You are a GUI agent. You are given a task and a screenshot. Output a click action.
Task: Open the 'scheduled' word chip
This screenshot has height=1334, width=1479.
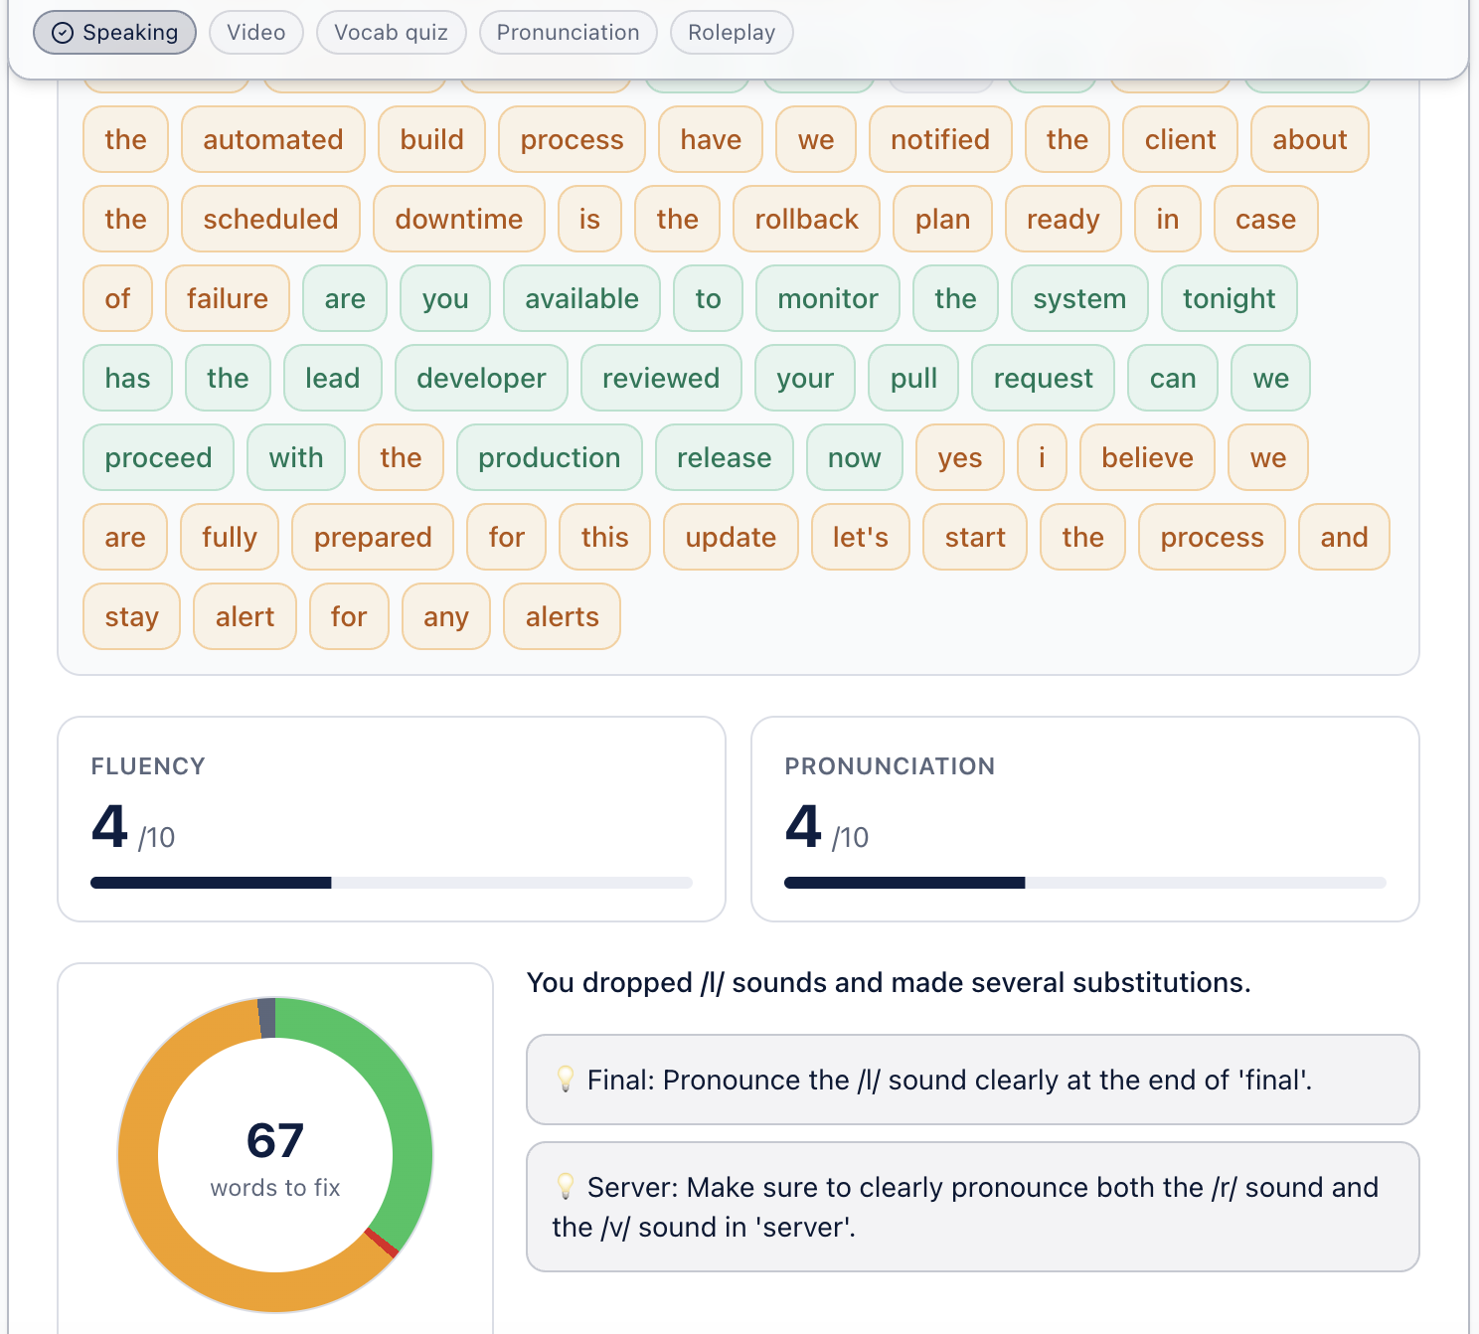(271, 219)
